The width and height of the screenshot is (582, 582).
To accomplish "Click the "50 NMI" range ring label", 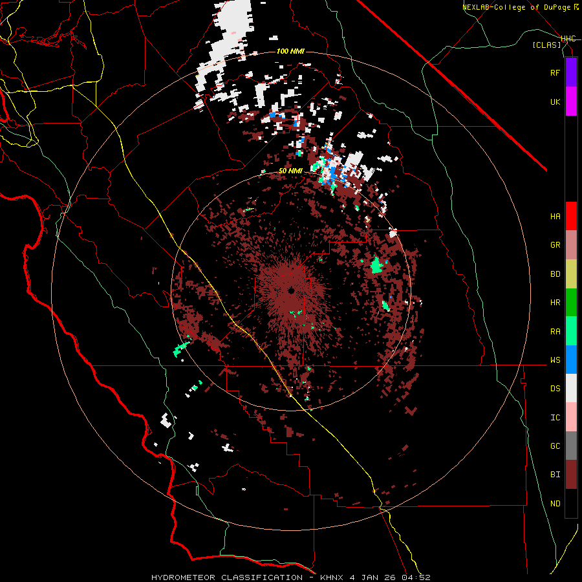I will tap(290, 171).
